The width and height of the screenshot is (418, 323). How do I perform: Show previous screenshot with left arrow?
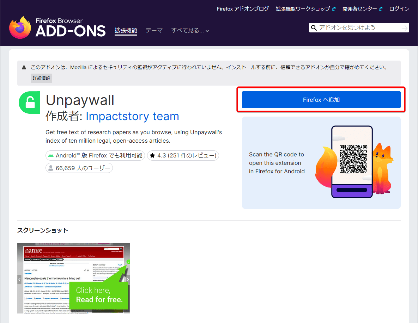(x=19, y=279)
